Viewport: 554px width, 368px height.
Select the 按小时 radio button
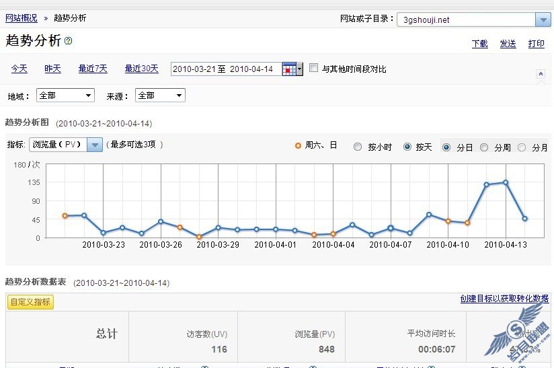click(x=358, y=147)
